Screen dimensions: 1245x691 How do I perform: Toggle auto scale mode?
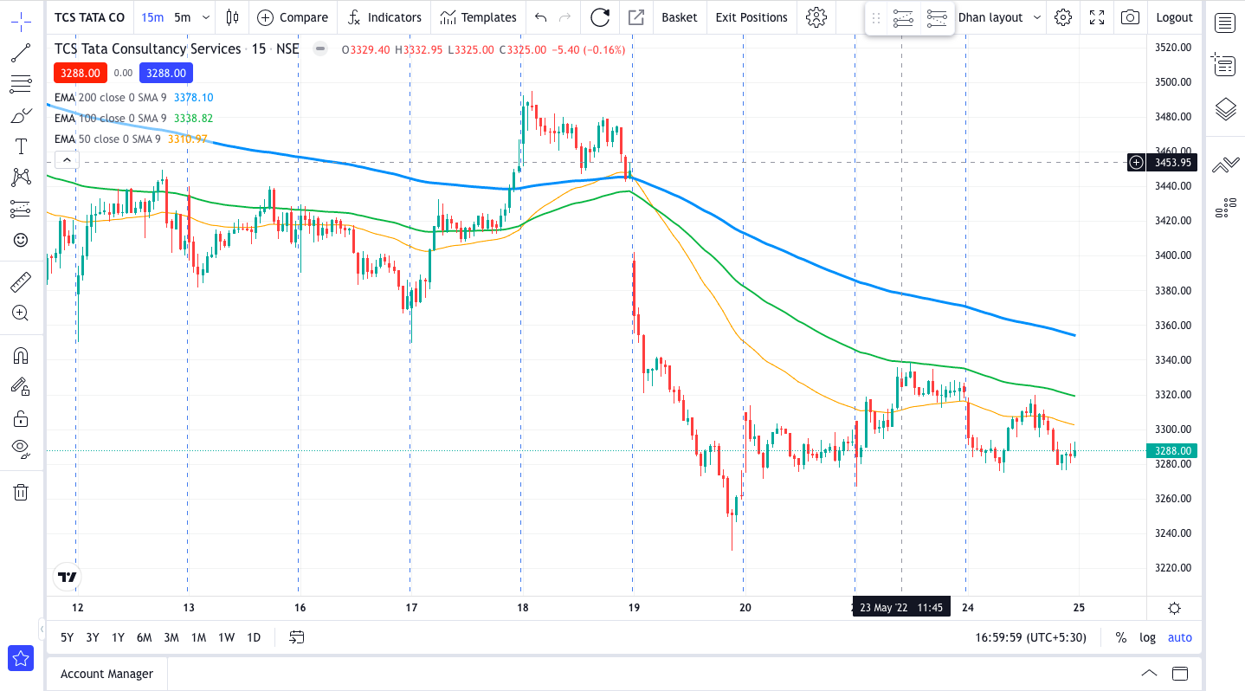point(1179,637)
